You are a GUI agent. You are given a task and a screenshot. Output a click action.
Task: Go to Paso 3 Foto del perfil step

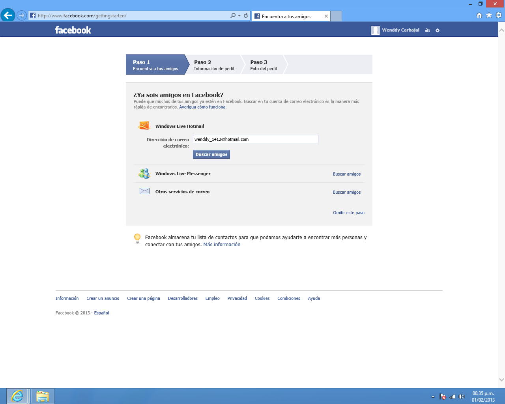click(264, 64)
